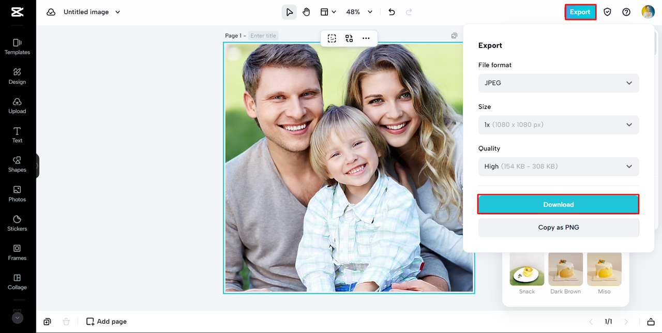Image resolution: width=662 pixels, height=333 pixels.
Task: Open the Stickers panel
Action: click(17, 223)
